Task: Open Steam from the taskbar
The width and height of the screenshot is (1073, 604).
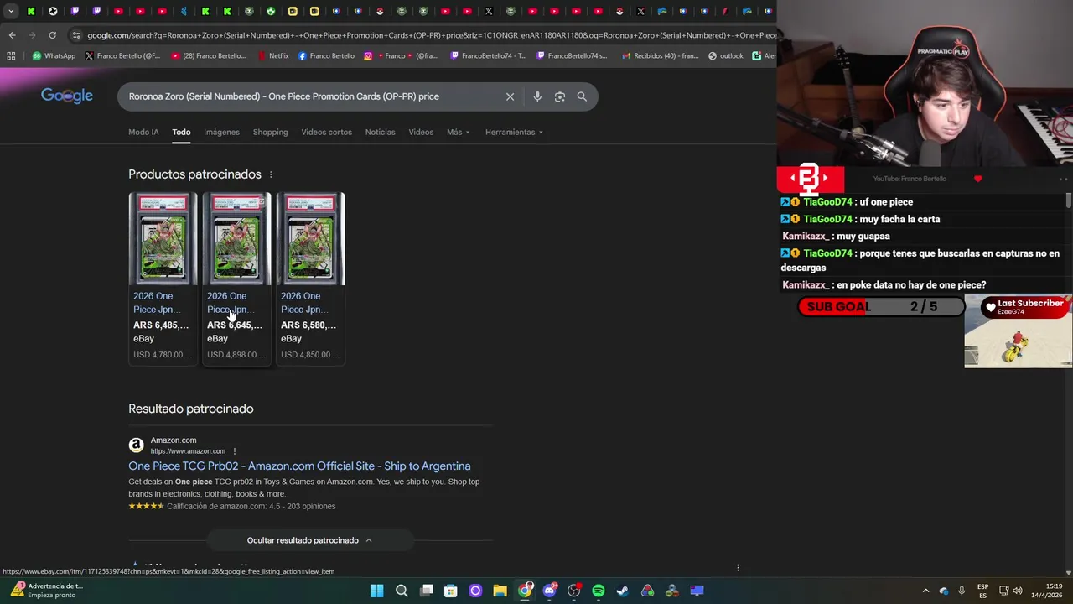Action: [x=623, y=591]
